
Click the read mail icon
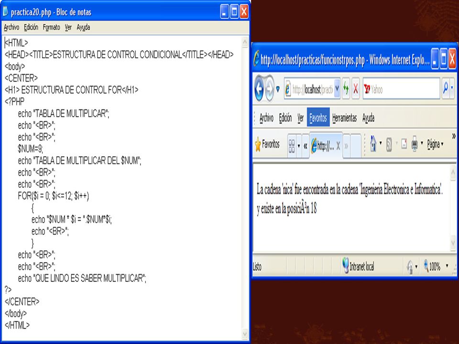[404, 144]
